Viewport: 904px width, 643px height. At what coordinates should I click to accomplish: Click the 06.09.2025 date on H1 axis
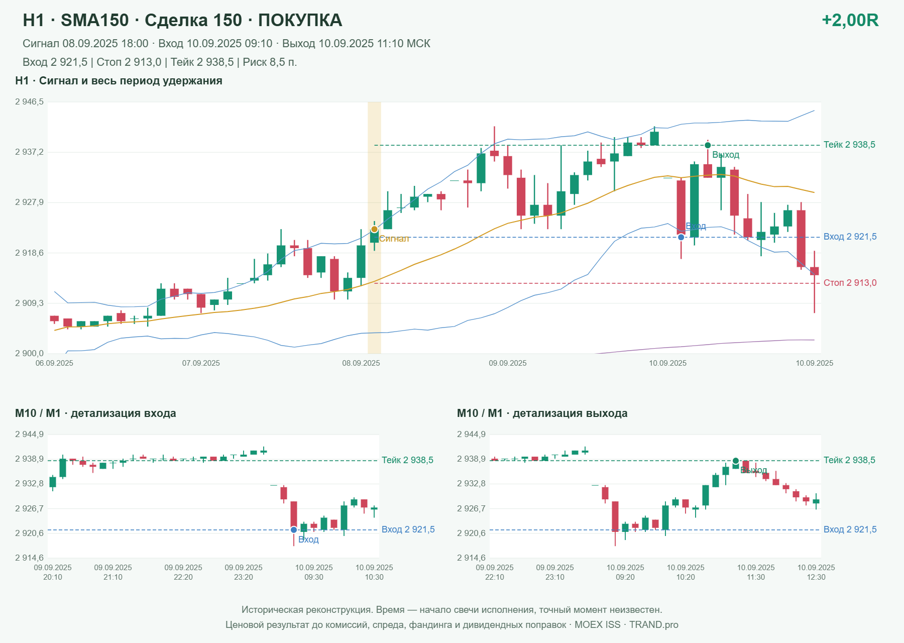point(54,363)
